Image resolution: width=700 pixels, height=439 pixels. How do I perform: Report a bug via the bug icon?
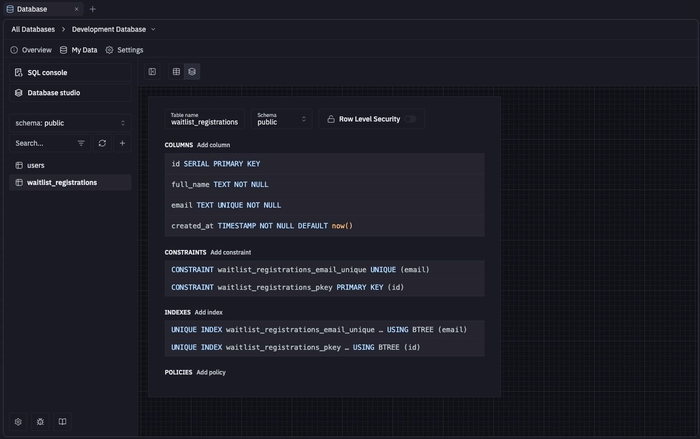40,422
